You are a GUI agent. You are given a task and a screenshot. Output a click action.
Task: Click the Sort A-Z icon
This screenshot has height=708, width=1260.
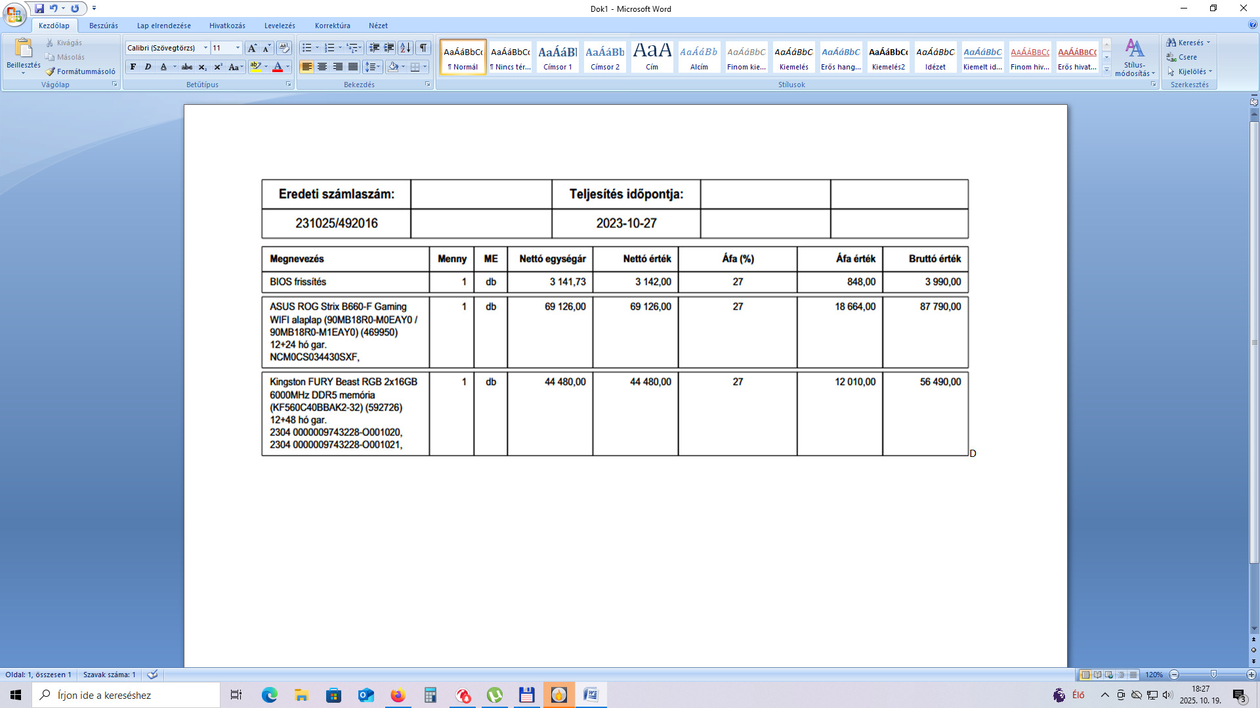click(x=406, y=48)
